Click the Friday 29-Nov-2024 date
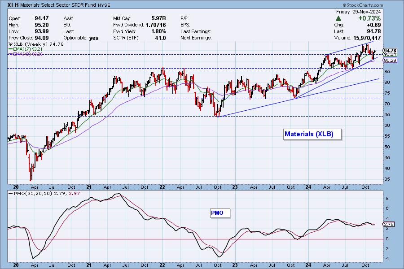This screenshot has height=269, width=404. (x=358, y=12)
